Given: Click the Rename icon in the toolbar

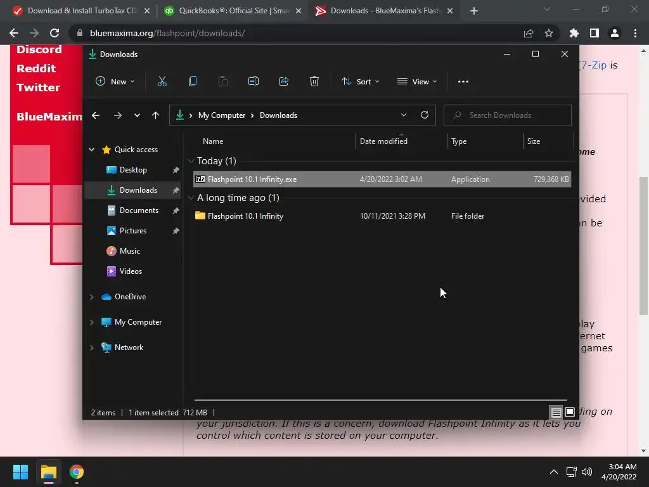Looking at the screenshot, I should click(x=254, y=82).
